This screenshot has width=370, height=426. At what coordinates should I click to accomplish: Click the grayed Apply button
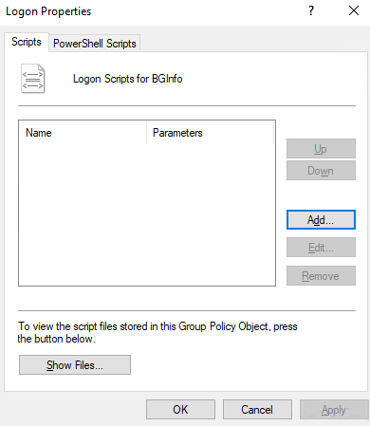334,410
